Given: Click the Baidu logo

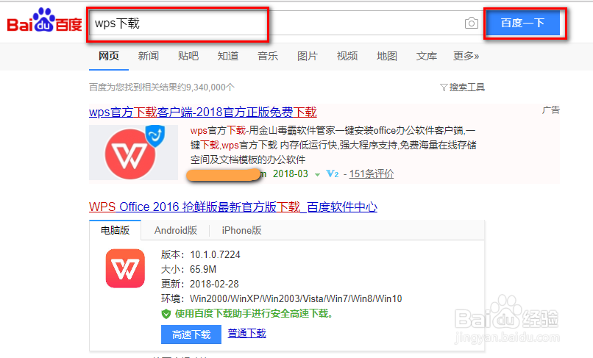Looking at the screenshot, I should (x=45, y=20).
